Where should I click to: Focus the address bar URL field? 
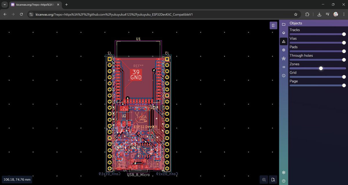click(164, 14)
